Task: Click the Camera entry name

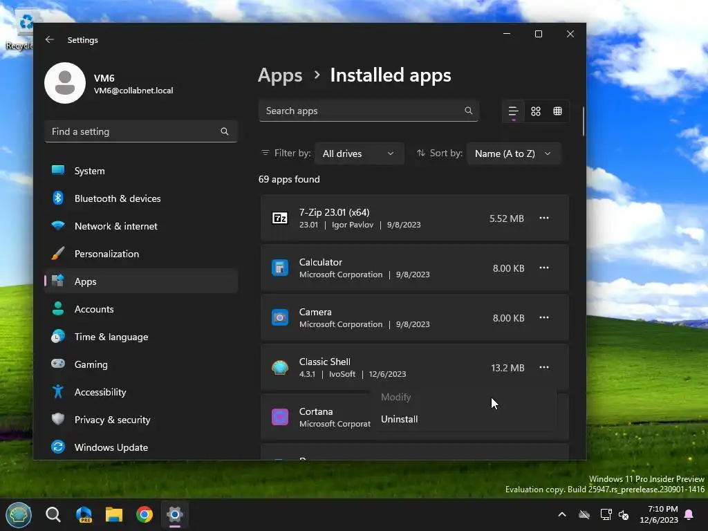Action: pos(315,312)
